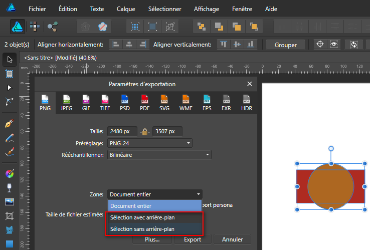370x250 pixels.
Task: Align selection vertically middle
Action: (x=237, y=45)
